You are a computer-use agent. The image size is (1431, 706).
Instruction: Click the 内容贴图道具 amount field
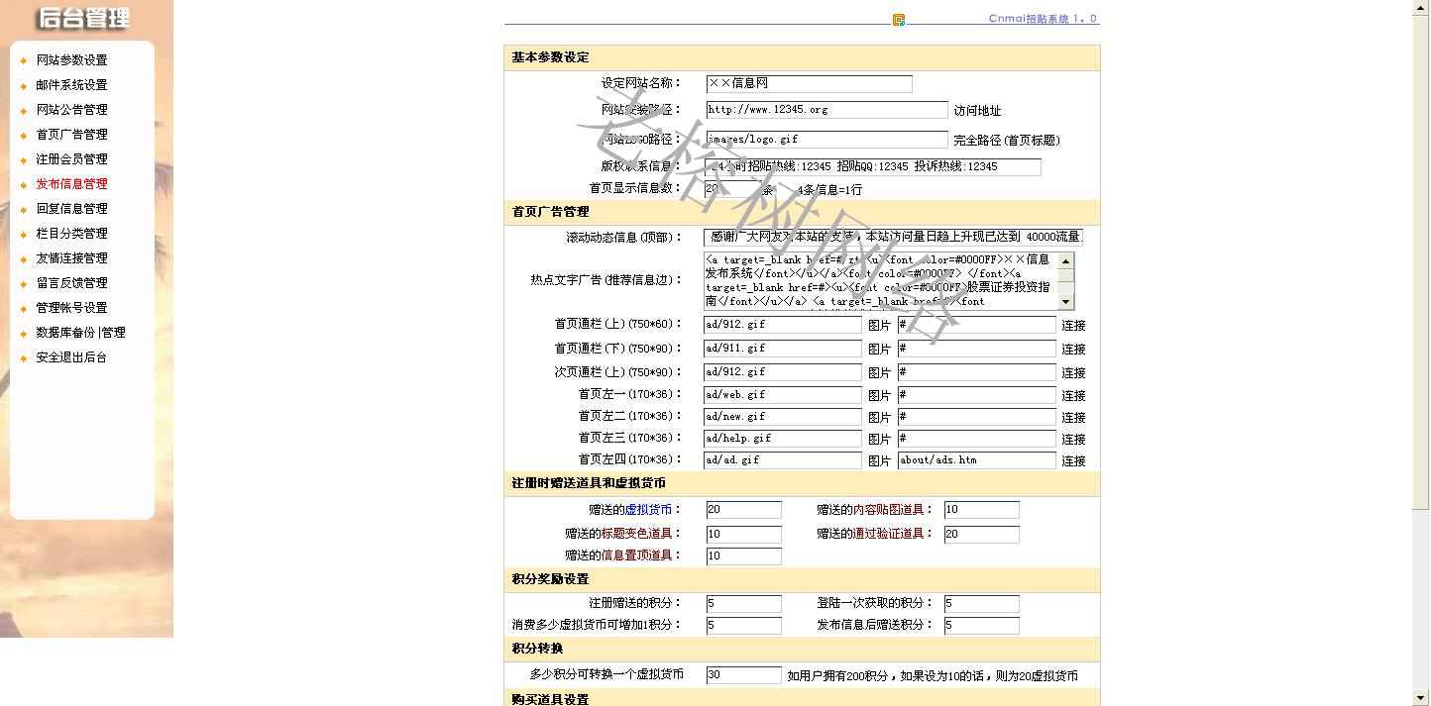[x=982, y=510]
